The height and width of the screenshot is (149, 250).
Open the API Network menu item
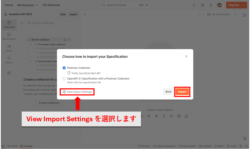51,5
